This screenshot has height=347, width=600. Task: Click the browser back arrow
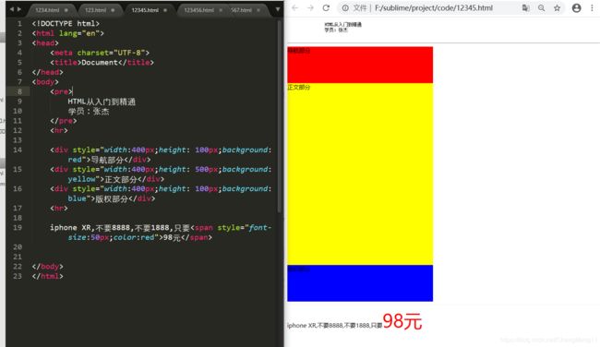pyautogui.click(x=294, y=7)
